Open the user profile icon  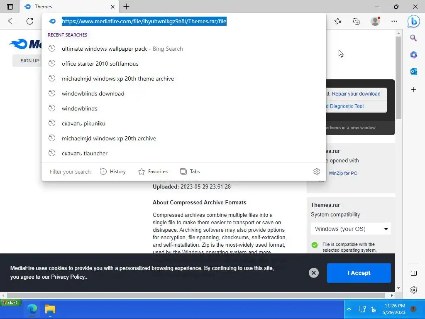[375, 21]
